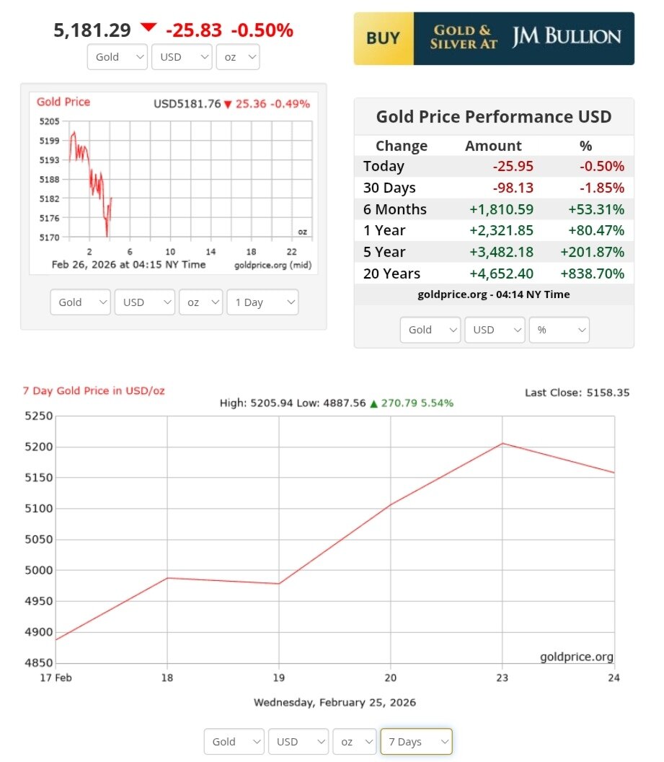
Task: Expand the Gold dropdown in the Performance panel
Action: pyautogui.click(x=430, y=330)
